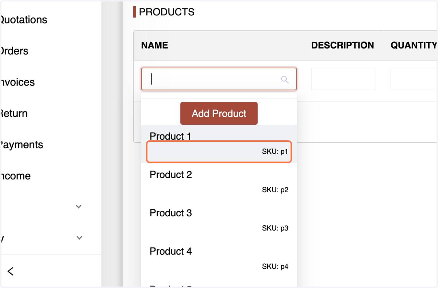438x288 pixels.
Task: Click the Description input field
Action: 343,79
